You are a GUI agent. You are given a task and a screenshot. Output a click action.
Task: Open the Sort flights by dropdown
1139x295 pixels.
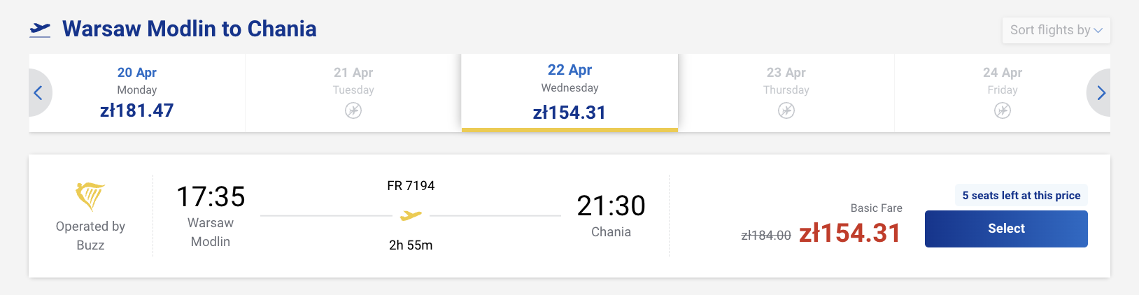(x=1056, y=30)
